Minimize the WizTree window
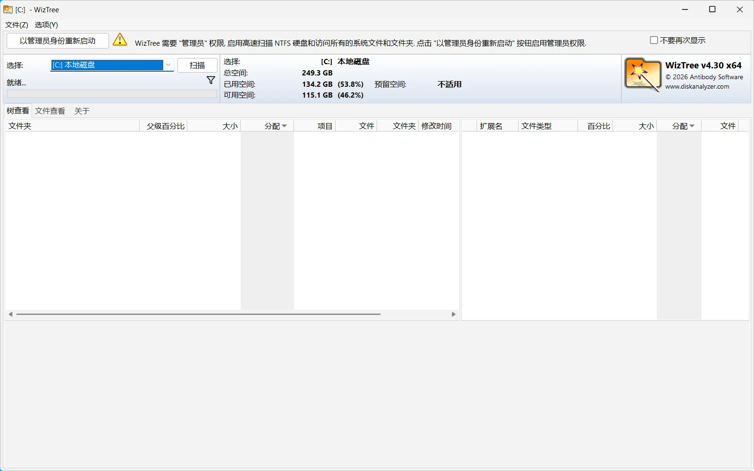 pos(685,9)
